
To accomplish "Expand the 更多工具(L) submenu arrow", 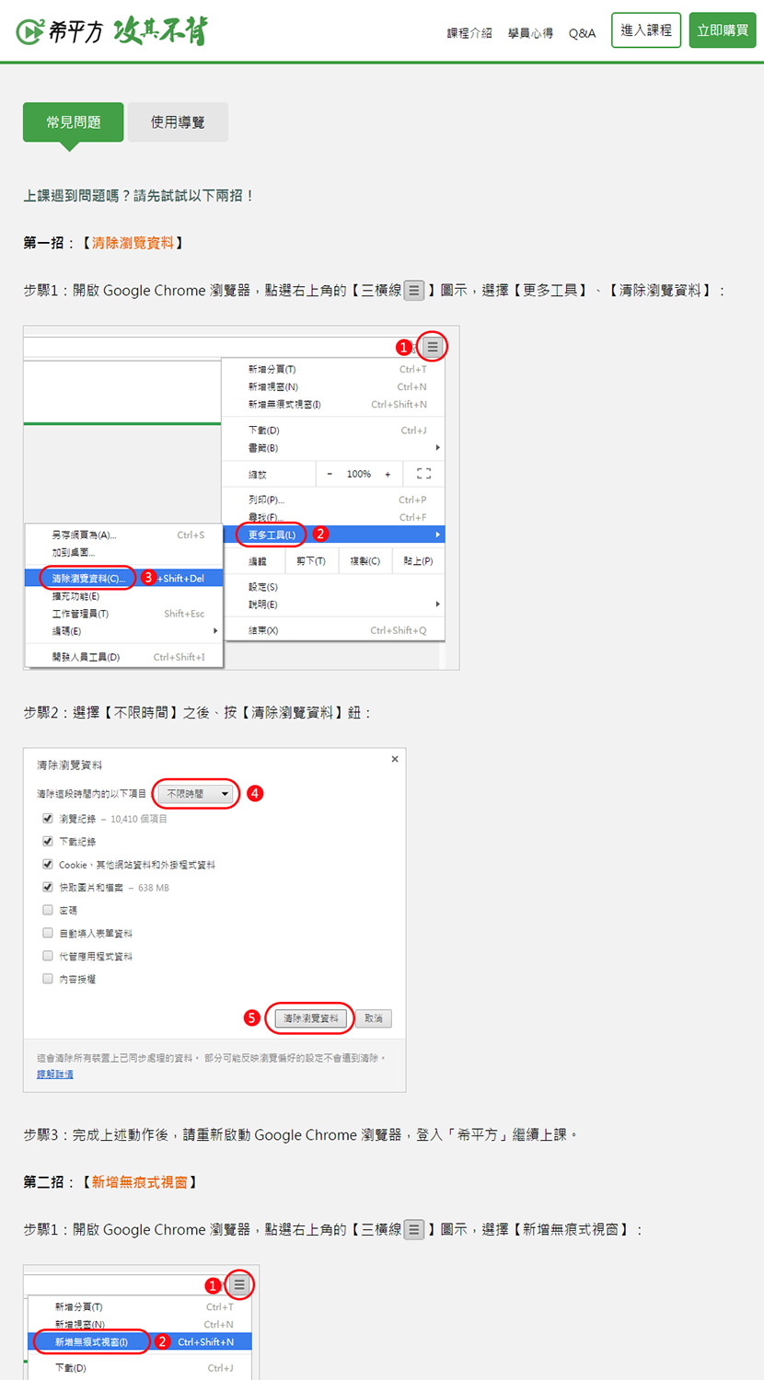I will pyautogui.click(x=437, y=535).
